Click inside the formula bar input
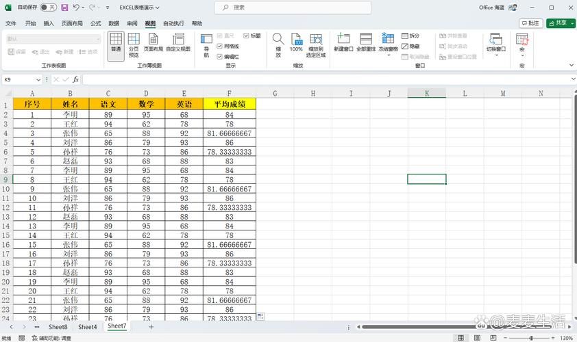 point(328,79)
